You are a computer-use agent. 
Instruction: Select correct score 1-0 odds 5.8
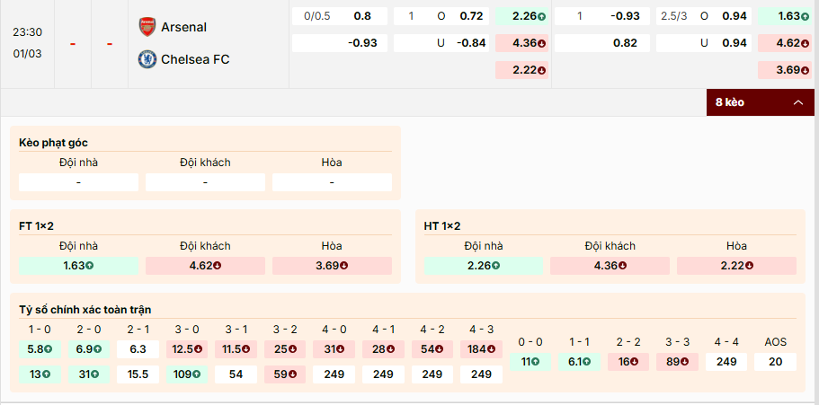pyautogui.click(x=40, y=349)
